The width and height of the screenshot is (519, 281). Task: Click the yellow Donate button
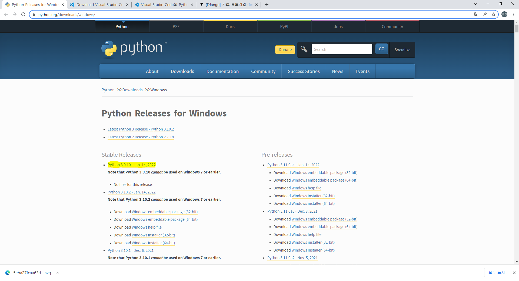[x=285, y=50]
